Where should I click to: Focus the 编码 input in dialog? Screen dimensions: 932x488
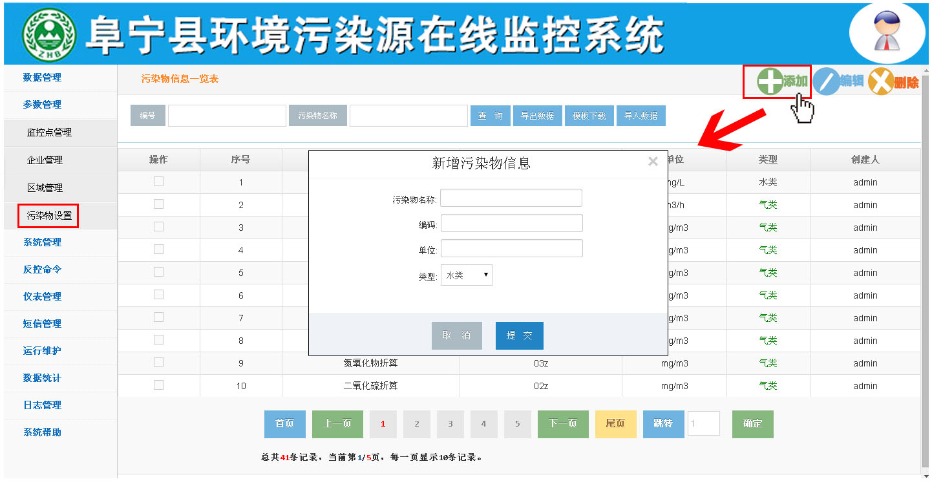point(512,224)
